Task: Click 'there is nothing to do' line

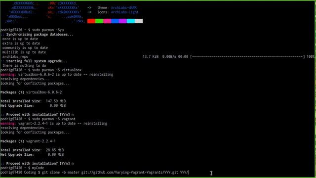Action: pos(24,66)
